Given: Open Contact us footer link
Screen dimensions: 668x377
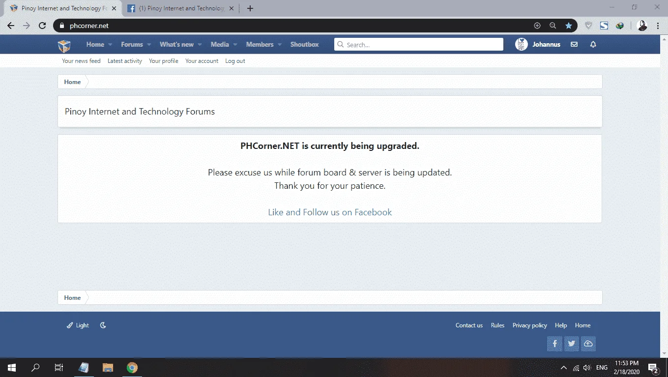Looking at the screenshot, I should pos(469,325).
